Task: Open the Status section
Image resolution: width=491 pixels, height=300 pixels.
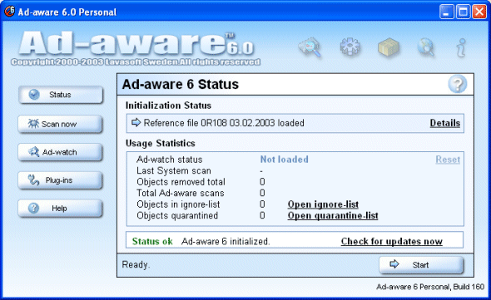Action: tap(61, 95)
